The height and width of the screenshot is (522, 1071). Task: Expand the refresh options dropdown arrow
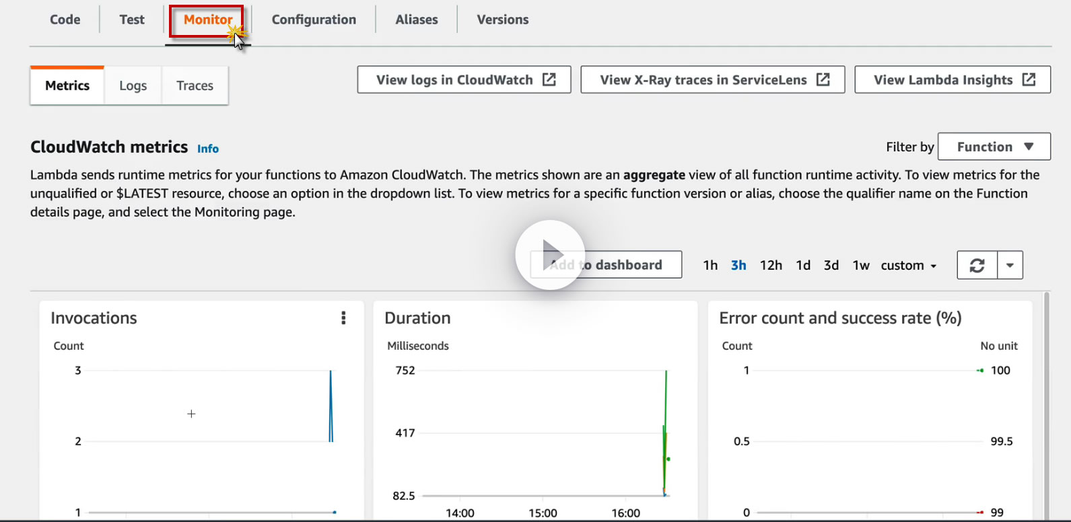click(x=1010, y=265)
